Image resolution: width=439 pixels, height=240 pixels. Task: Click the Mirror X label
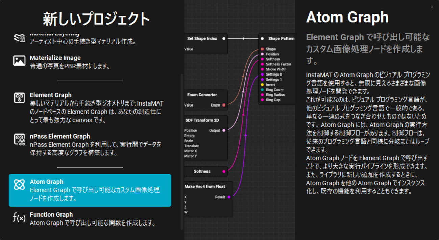tap(191, 151)
